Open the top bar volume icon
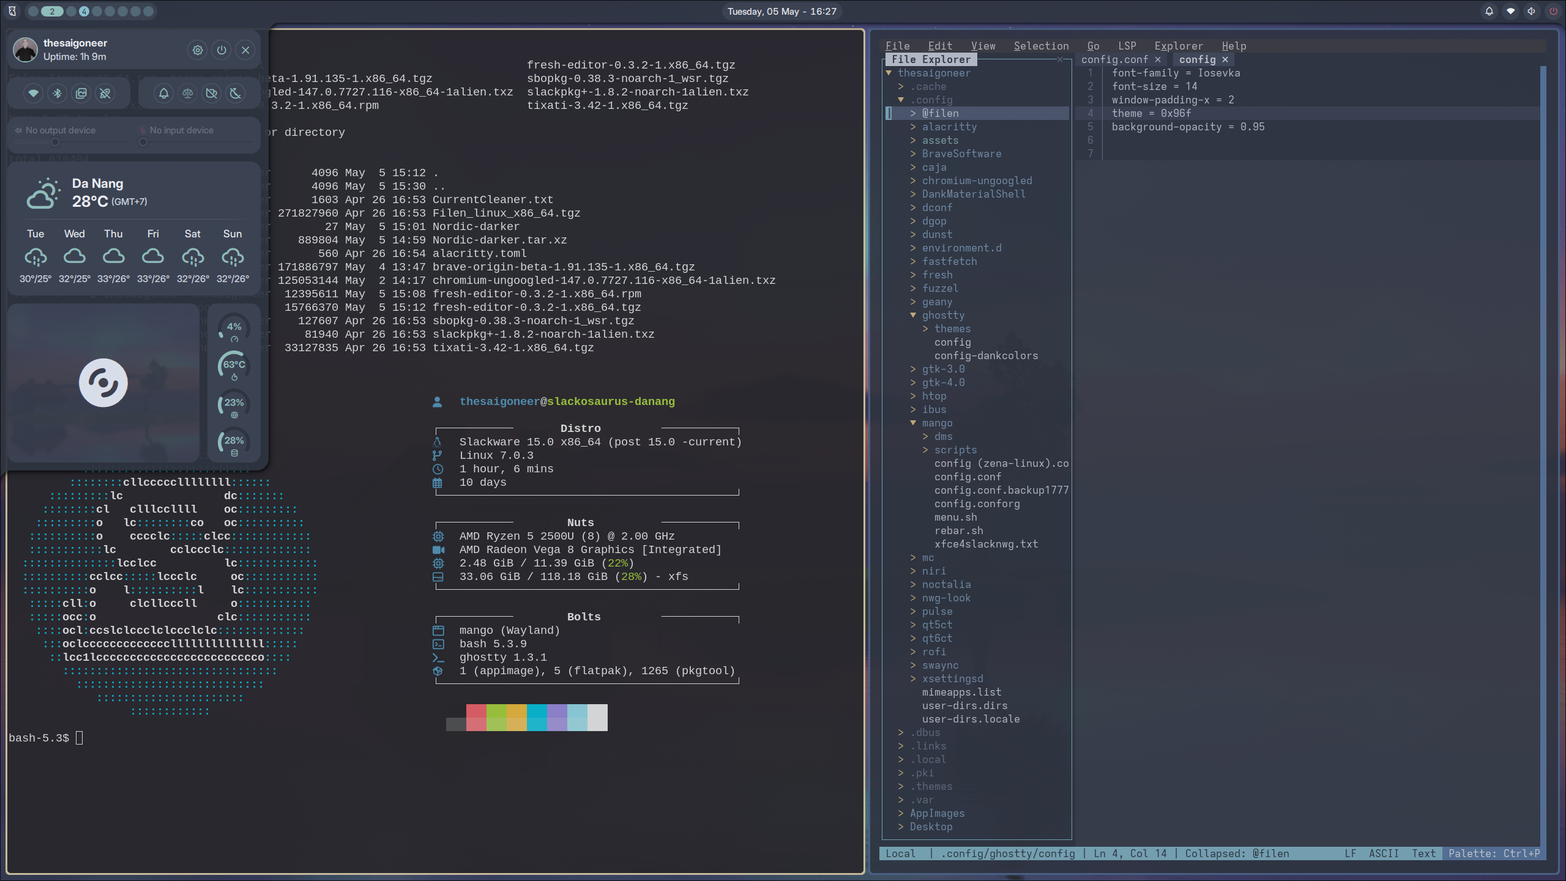This screenshot has width=1566, height=881. click(x=1531, y=11)
